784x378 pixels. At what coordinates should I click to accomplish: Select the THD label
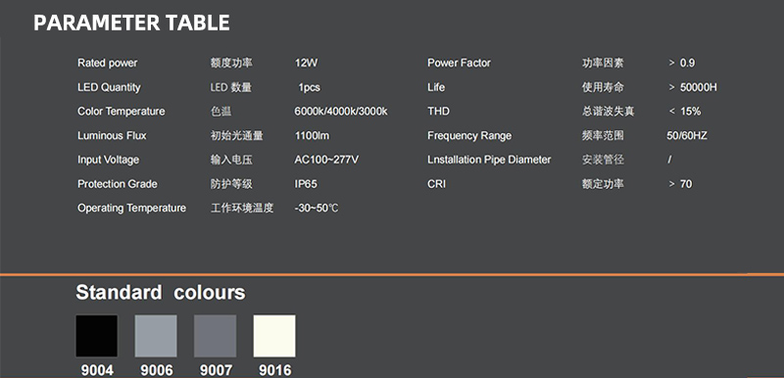(x=438, y=112)
